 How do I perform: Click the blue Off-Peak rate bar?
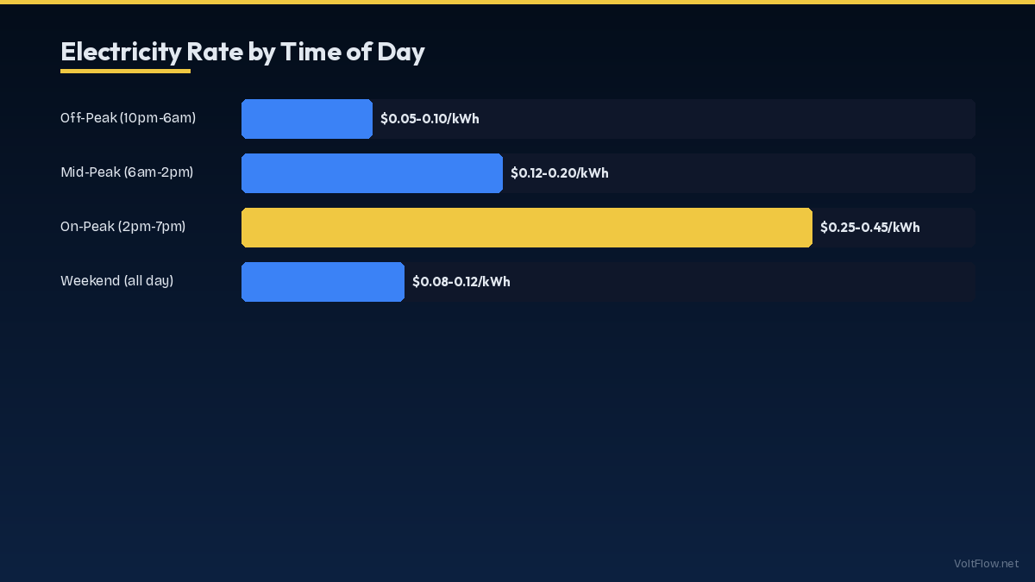click(306, 119)
